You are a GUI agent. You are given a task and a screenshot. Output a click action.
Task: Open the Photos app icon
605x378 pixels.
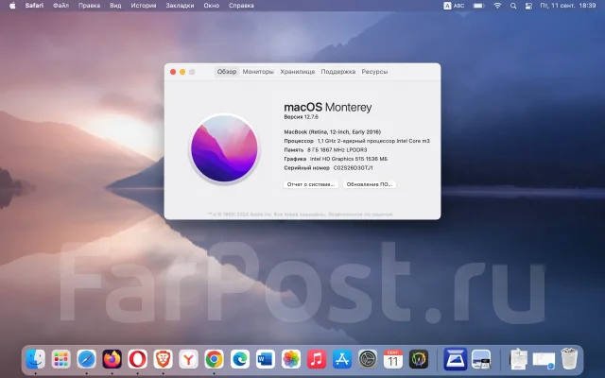pyautogui.click(x=290, y=359)
